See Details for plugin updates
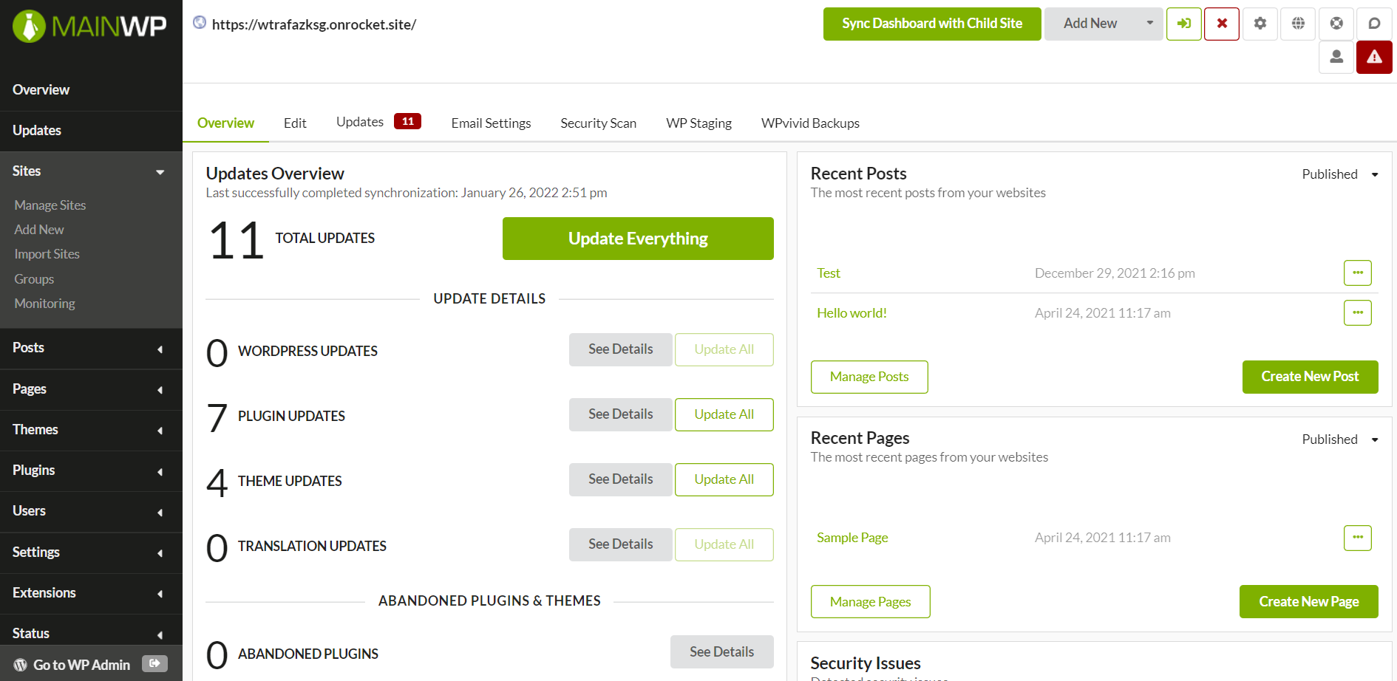This screenshot has height=681, width=1397. (x=620, y=414)
